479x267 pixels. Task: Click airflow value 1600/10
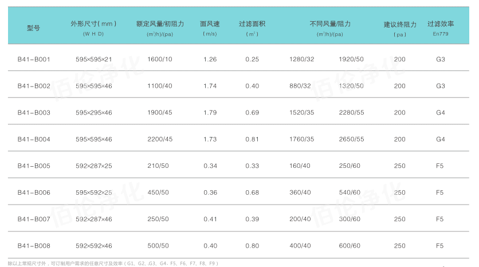point(160,59)
